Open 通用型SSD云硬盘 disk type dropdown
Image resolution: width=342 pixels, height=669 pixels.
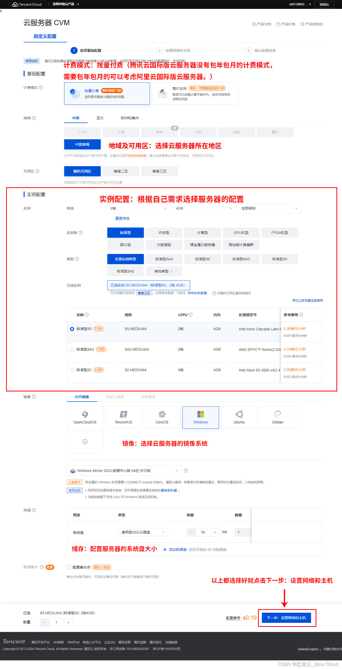click(143, 532)
